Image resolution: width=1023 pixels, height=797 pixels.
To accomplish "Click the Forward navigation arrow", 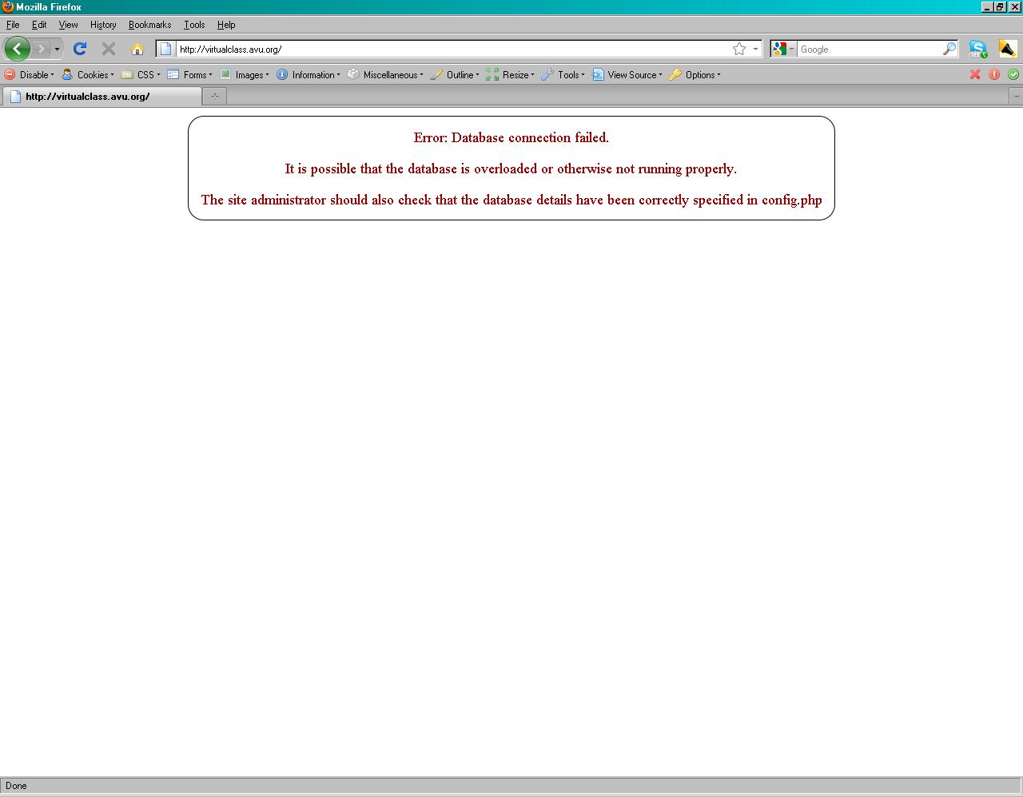I will pyautogui.click(x=41, y=49).
